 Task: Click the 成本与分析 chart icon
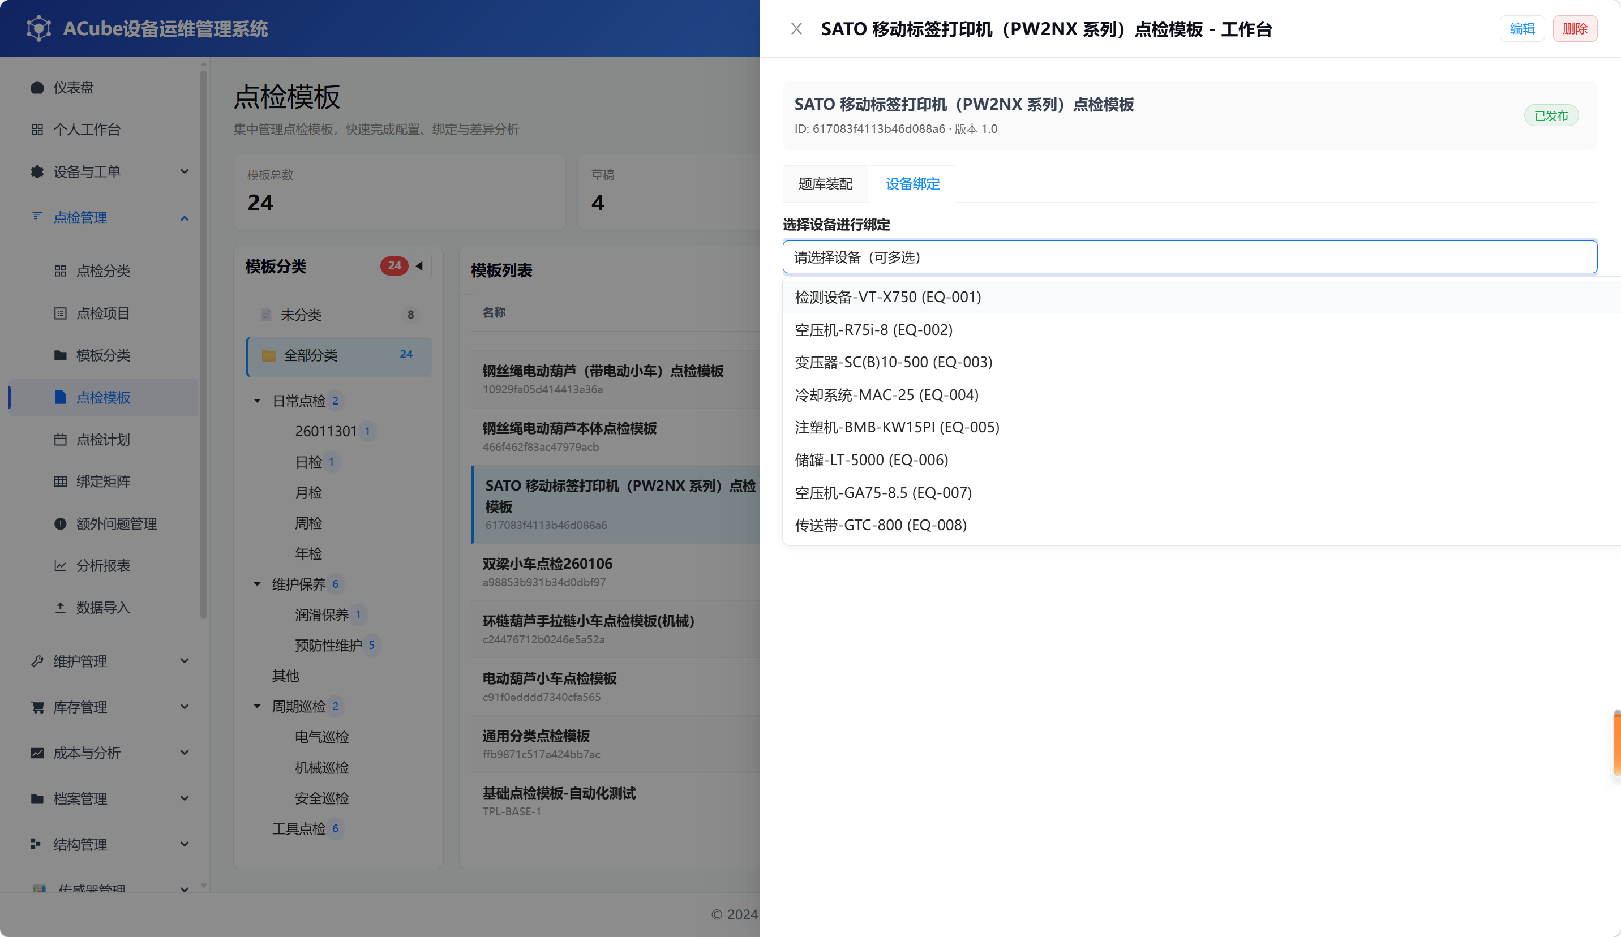coord(37,753)
